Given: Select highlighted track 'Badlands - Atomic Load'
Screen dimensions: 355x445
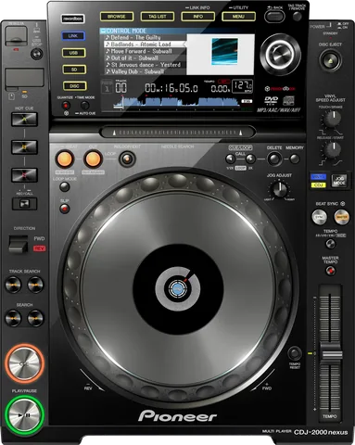Looking at the screenshot, I should (145, 44).
